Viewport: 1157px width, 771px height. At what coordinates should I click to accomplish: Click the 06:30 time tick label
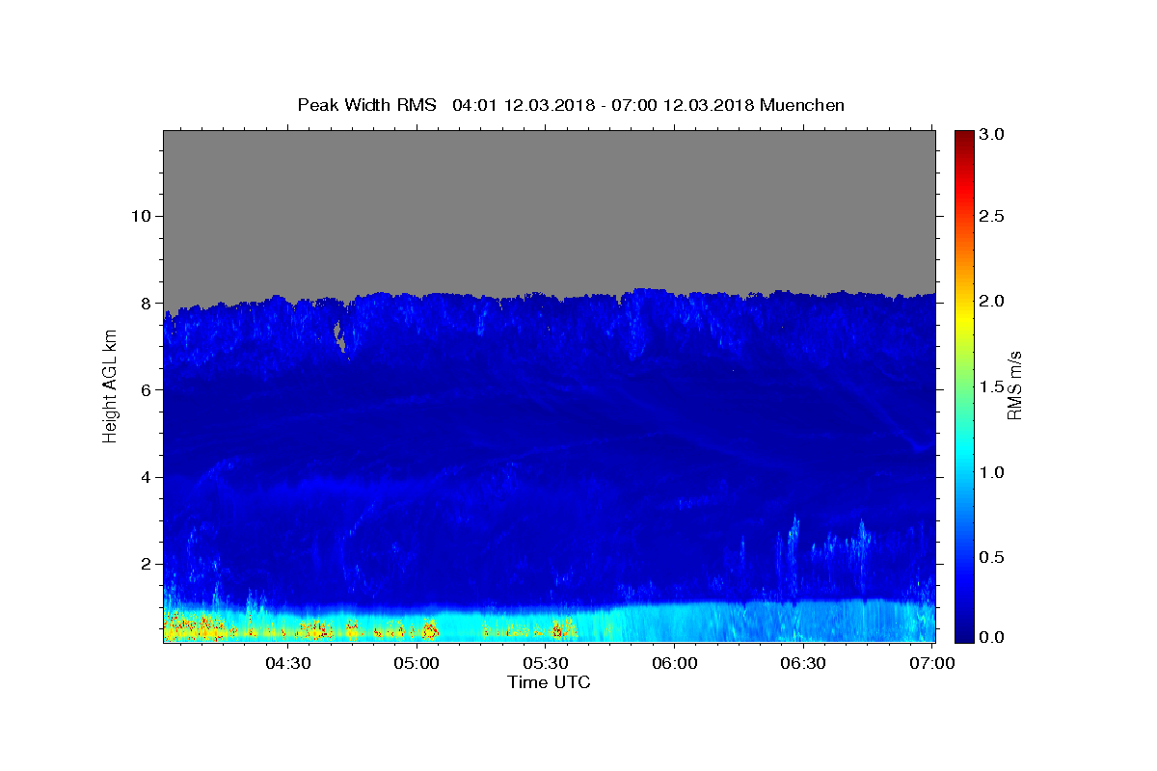[x=803, y=664]
